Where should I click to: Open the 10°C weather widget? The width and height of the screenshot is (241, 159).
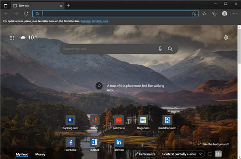point(29,37)
